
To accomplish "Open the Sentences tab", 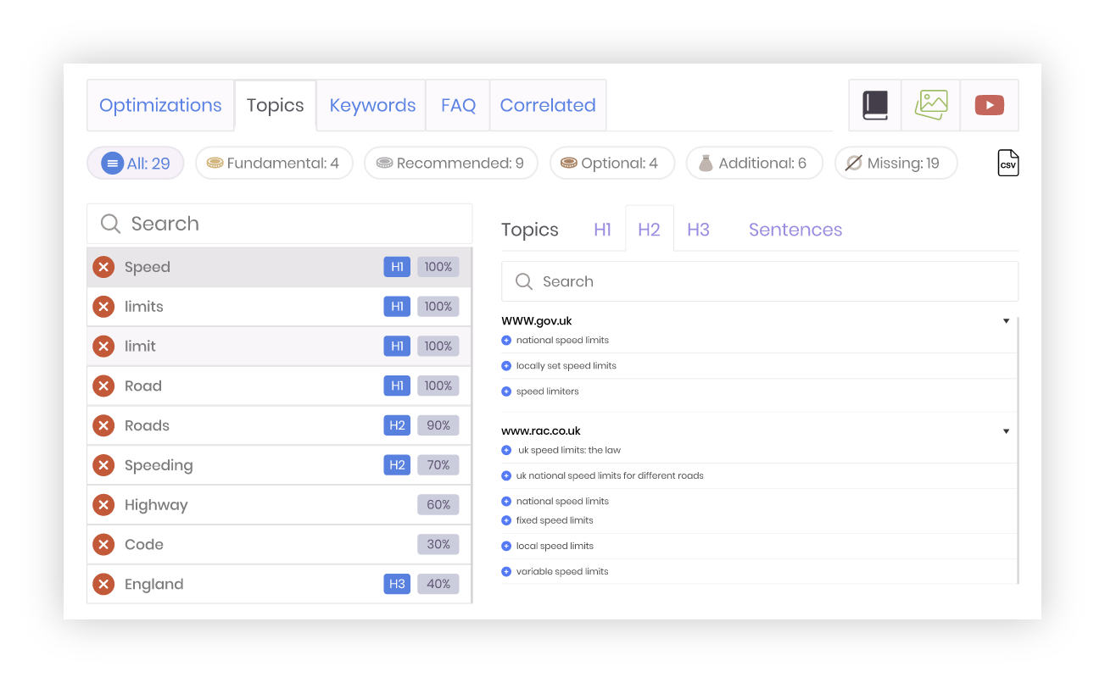I will point(795,229).
